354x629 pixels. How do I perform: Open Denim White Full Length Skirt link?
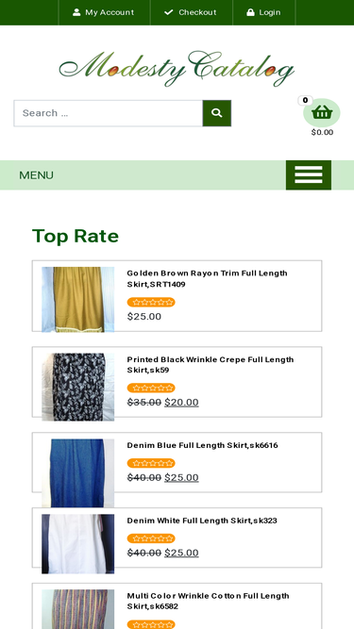[x=202, y=521]
